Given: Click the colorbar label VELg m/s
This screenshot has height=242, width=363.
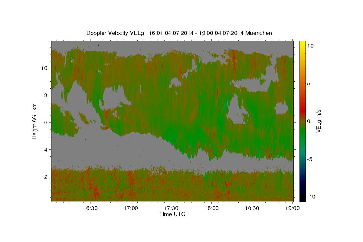Looking at the screenshot, I should pos(319,121).
